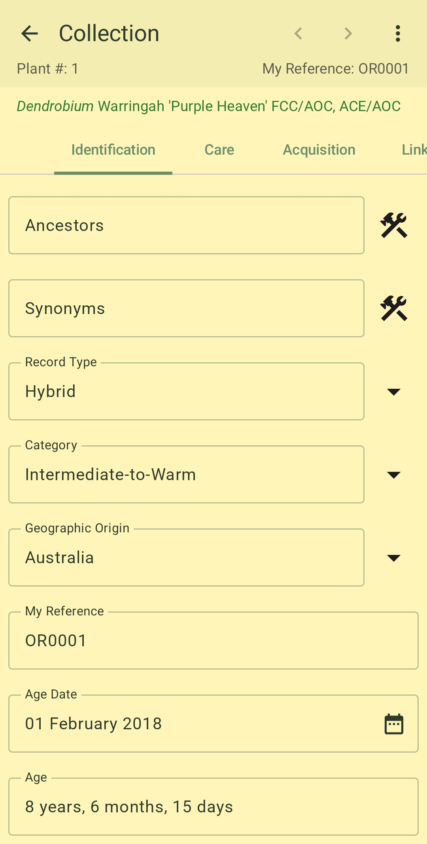427x844 pixels.
Task: Select the Identification tab
Action: coord(113,150)
